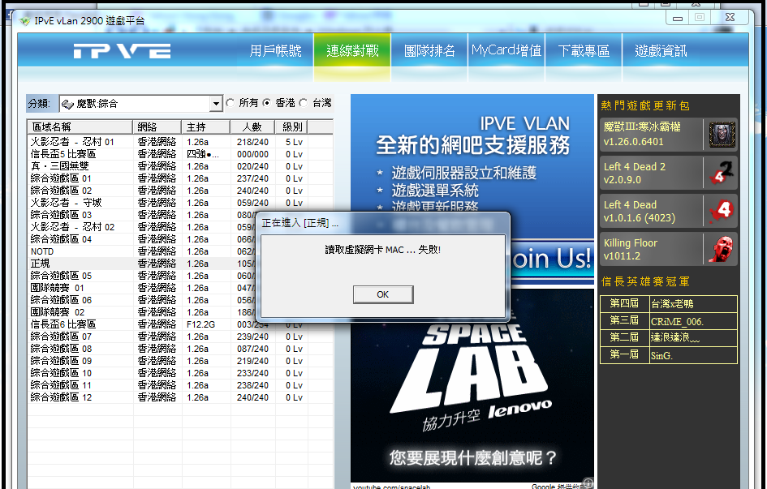Viewport: 767px width, 489px height.
Task: Click the 5 Lv level cell
Action: (x=294, y=142)
